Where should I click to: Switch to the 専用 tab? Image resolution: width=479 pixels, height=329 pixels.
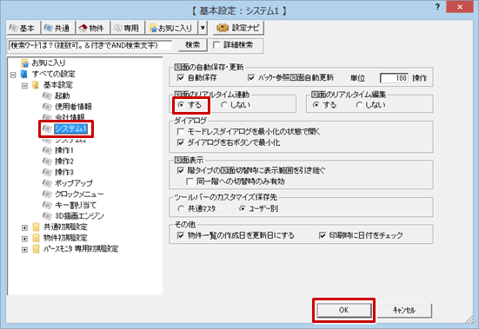click(x=128, y=28)
